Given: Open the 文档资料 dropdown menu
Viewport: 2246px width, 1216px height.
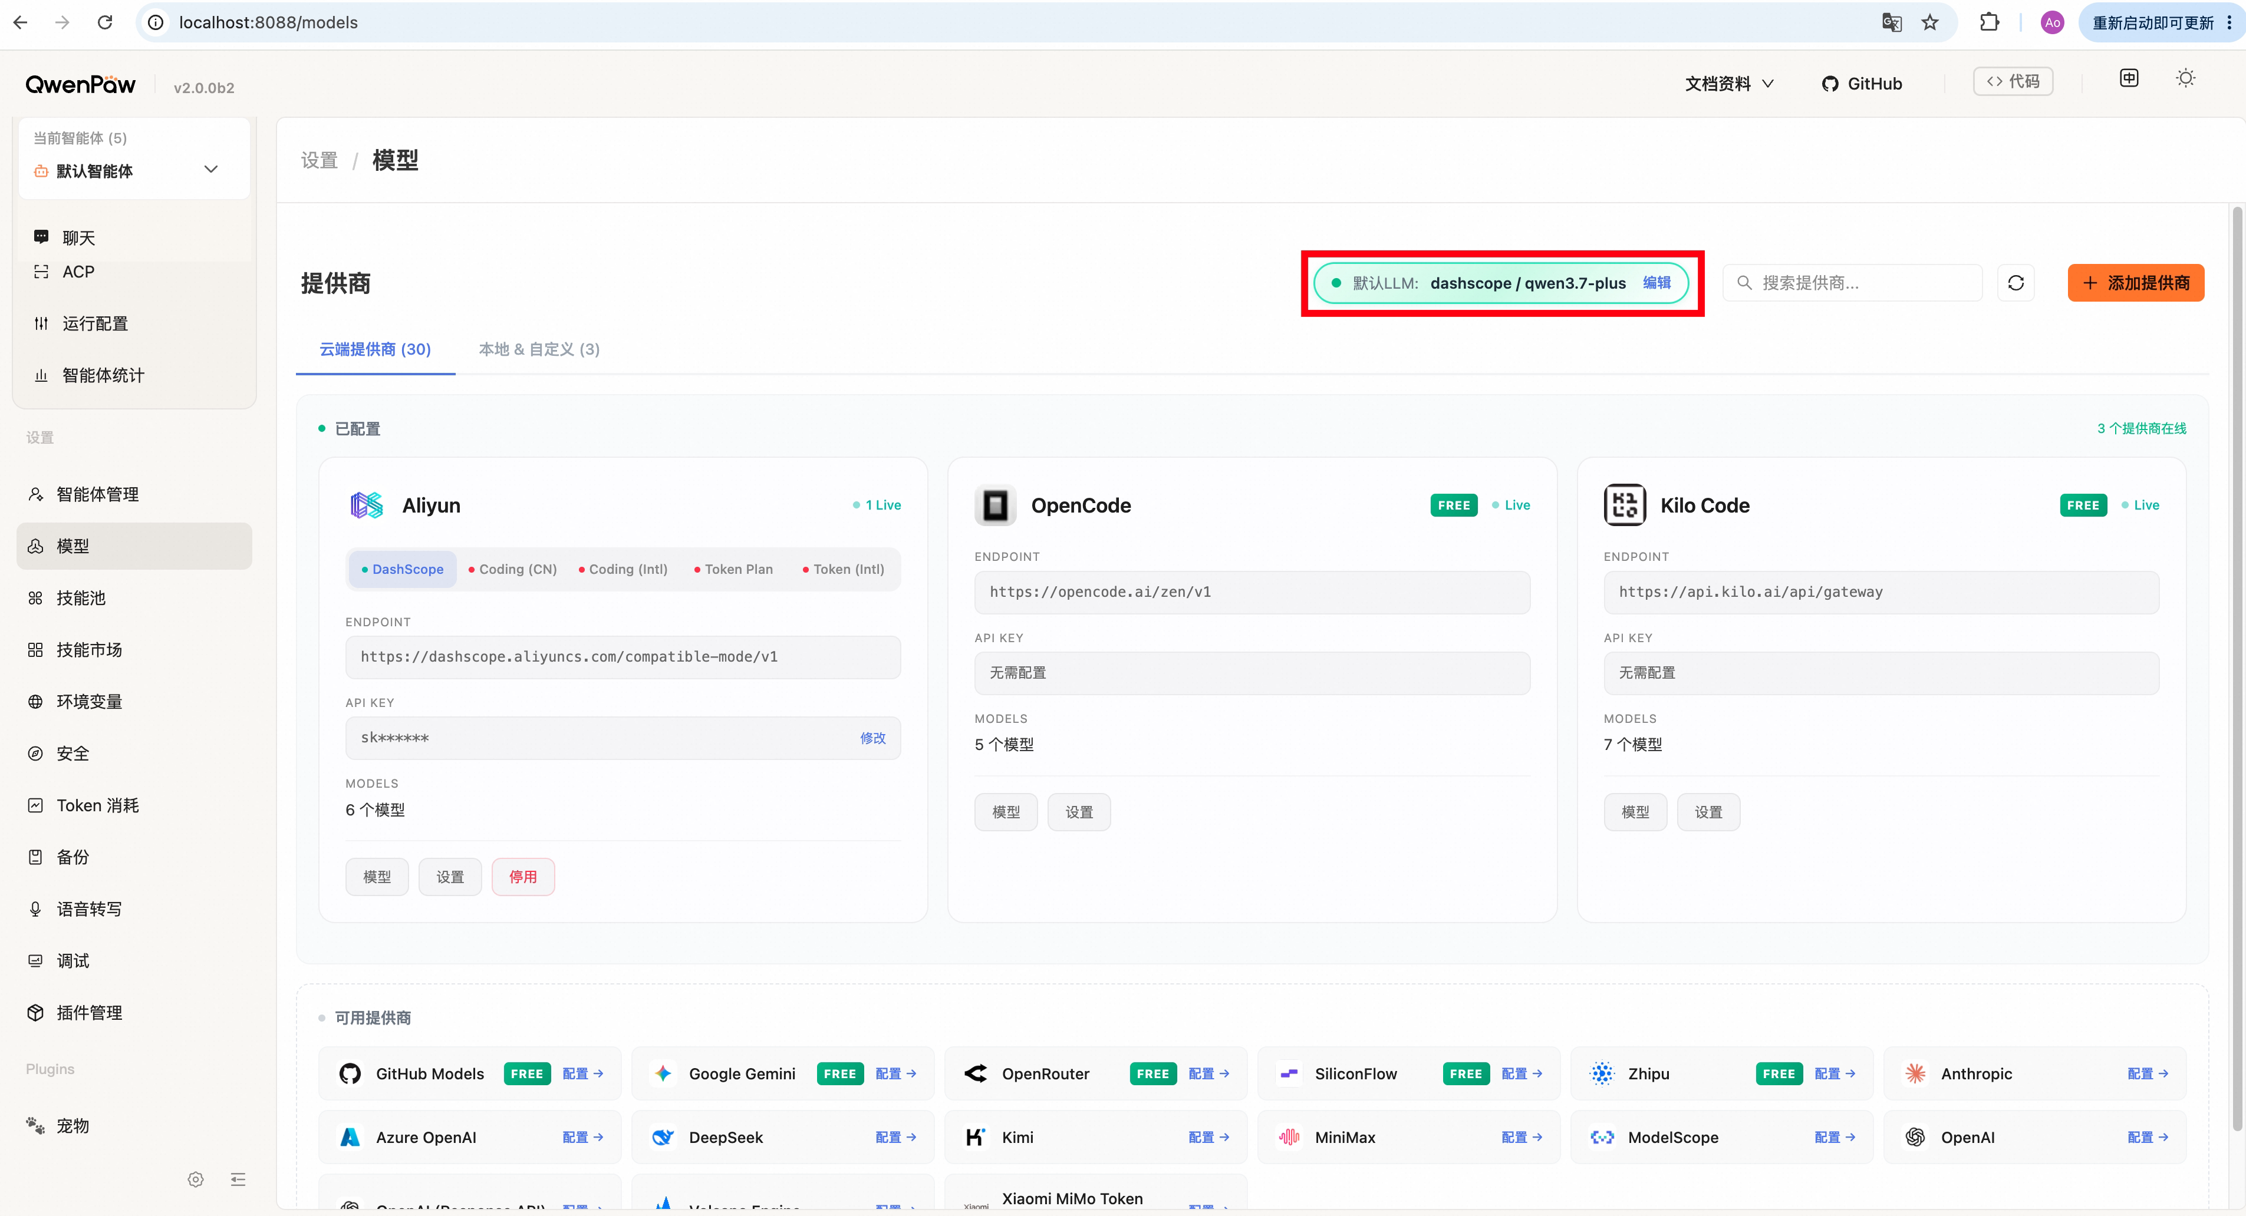Looking at the screenshot, I should (1730, 84).
